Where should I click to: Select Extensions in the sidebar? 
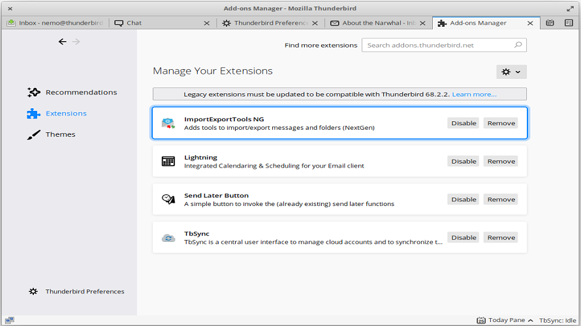(57, 113)
